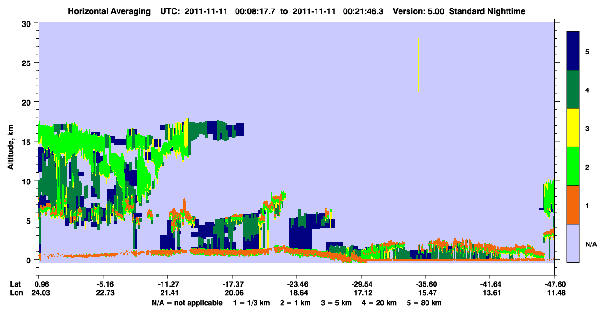Click the 'Lon' row label
The image size is (616, 316).
pos(16,293)
